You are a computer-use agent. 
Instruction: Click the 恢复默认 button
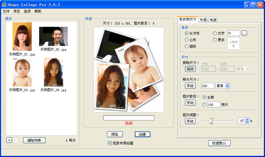pos(219,143)
